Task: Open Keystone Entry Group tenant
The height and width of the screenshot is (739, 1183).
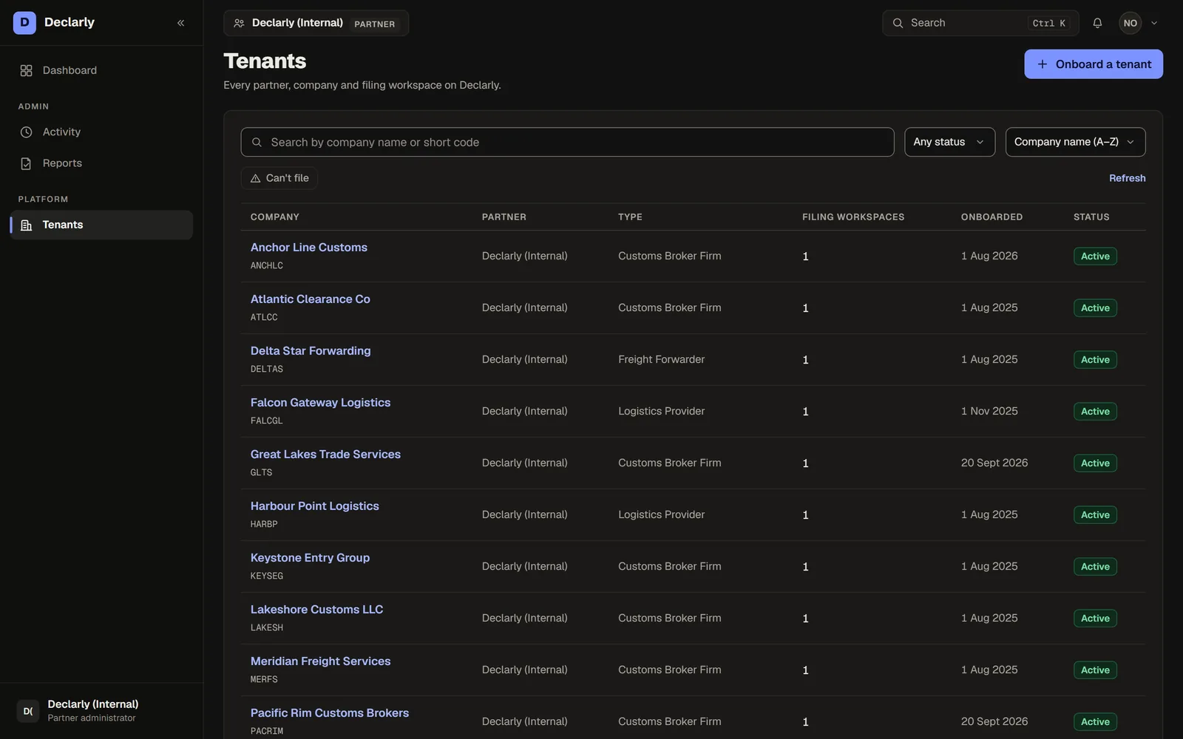Action: click(310, 558)
